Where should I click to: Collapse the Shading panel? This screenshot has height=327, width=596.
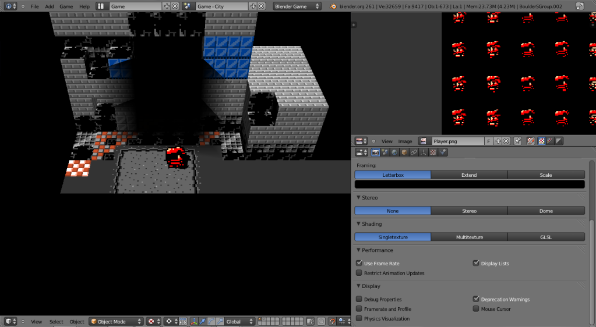(x=358, y=223)
